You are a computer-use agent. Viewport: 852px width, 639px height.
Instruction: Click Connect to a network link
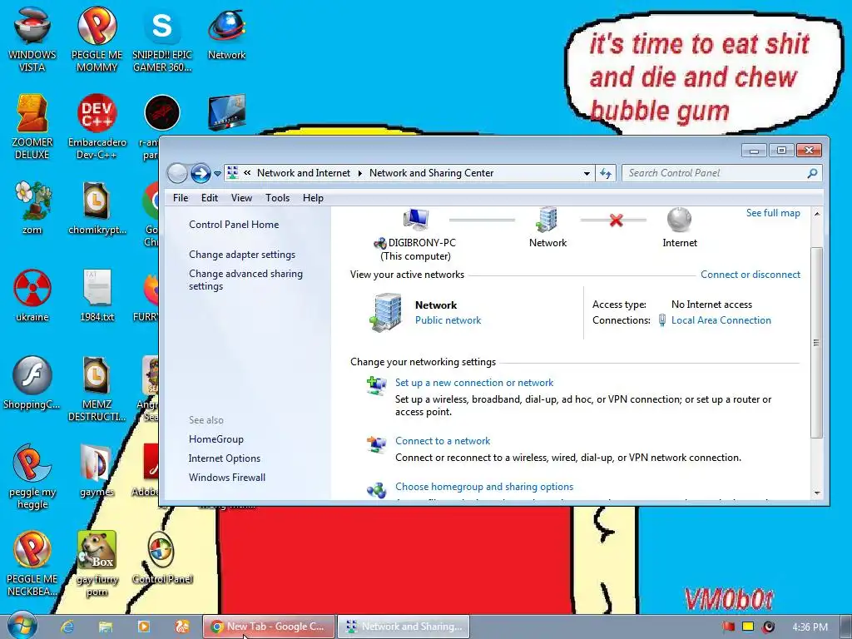click(443, 441)
